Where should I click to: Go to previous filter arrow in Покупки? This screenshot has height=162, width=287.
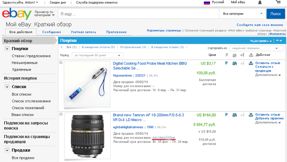[x=62, y=47]
